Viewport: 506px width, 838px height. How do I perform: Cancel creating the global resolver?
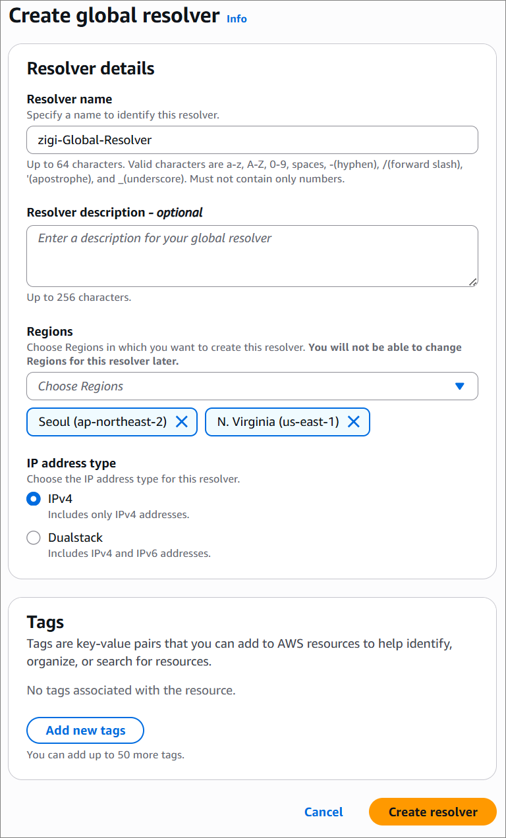coord(323,812)
